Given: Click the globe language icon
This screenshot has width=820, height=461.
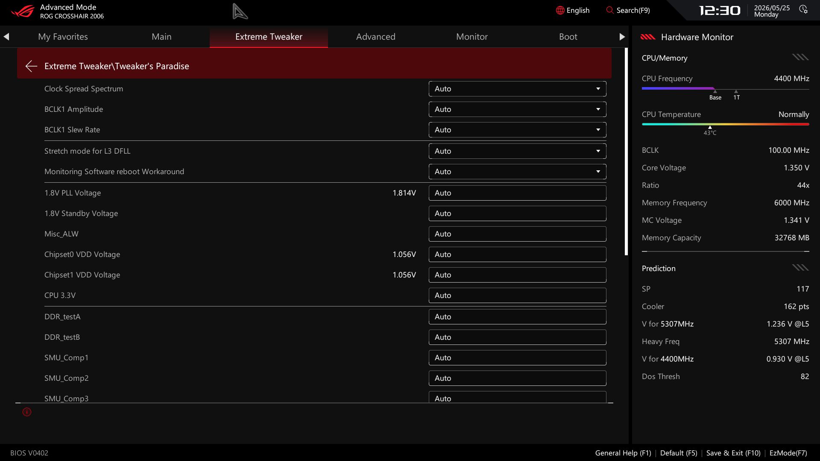Looking at the screenshot, I should (560, 10).
